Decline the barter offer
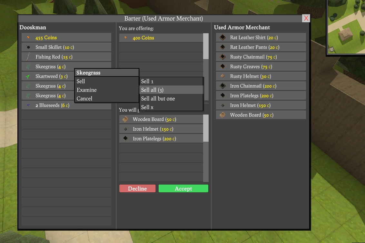The width and height of the screenshot is (365, 243). (x=137, y=189)
